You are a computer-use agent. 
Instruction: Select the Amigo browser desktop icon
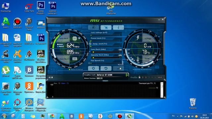(x=6, y=23)
